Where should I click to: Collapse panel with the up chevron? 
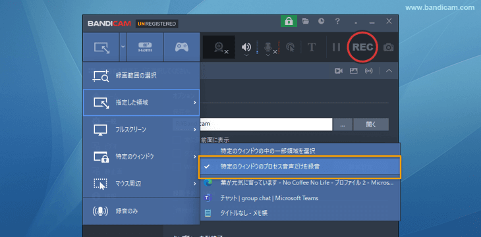click(x=389, y=71)
